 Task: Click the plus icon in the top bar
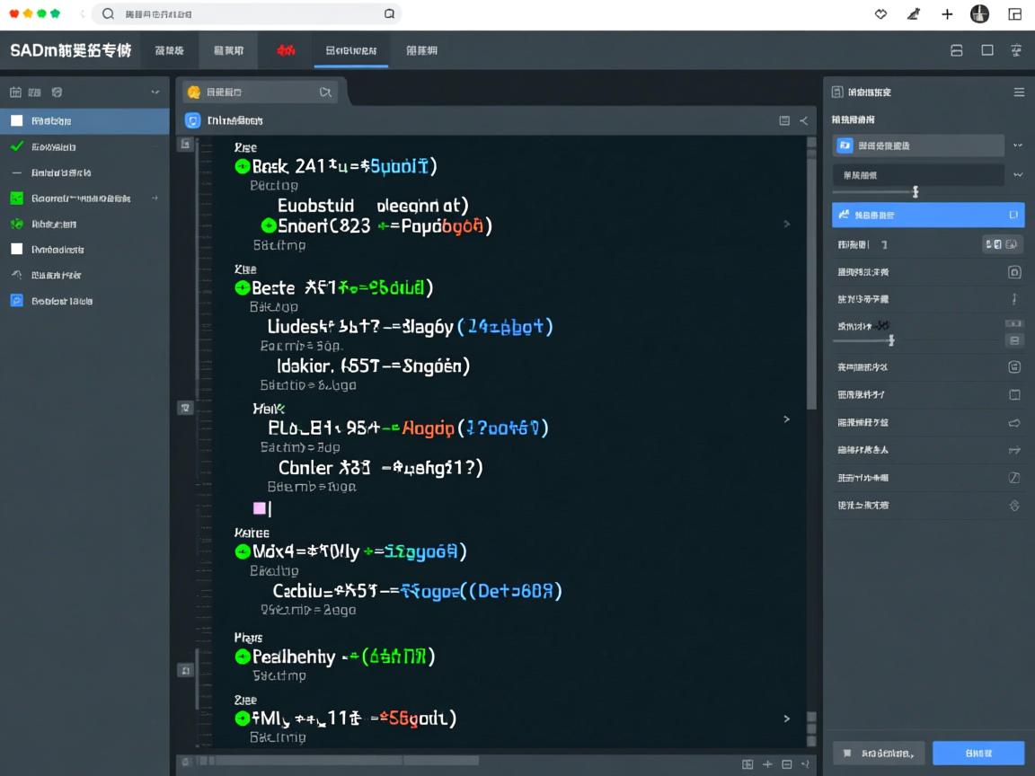click(947, 14)
